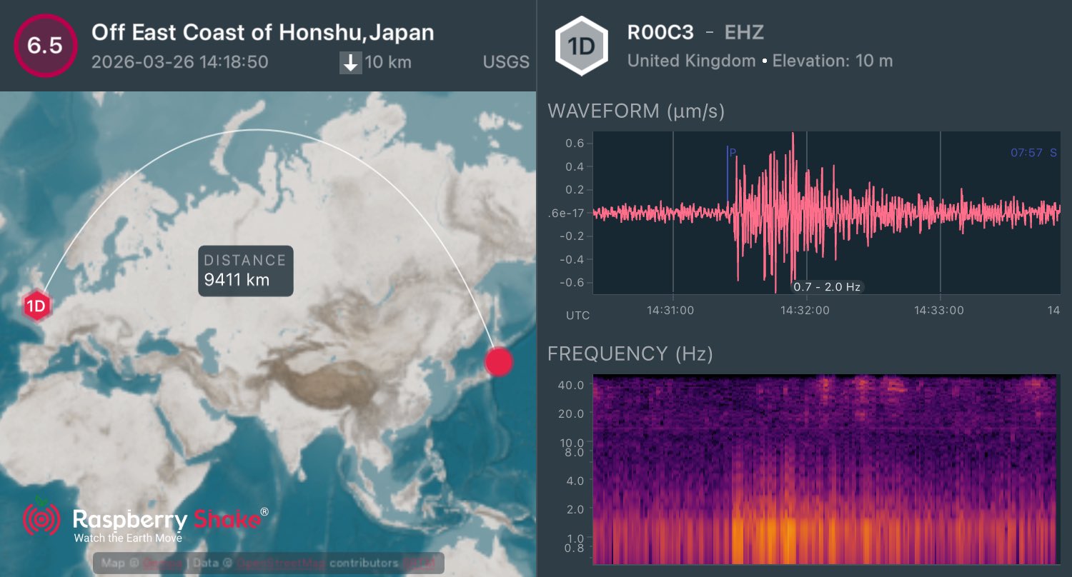The image size is (1072, 577).
Task: Click the 10 km depth value
Action: [x=388, y=62]
